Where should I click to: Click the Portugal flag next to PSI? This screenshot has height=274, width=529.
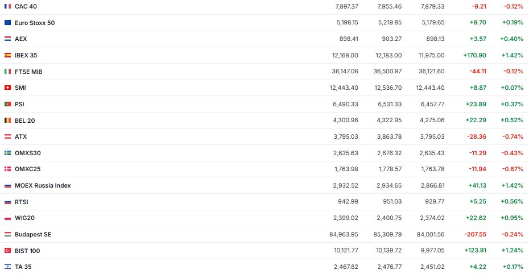point(7,104)
